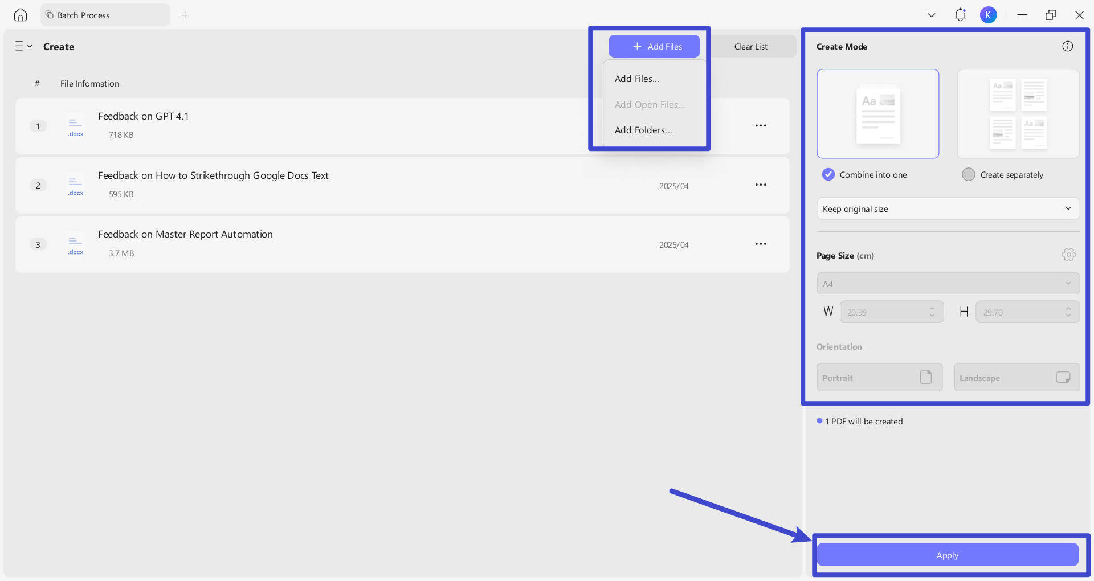Viewport: 1094px width, 581px height.
Task: Open more options for Strikethrough Google Docs file
Action: click(x=761, y=185)
